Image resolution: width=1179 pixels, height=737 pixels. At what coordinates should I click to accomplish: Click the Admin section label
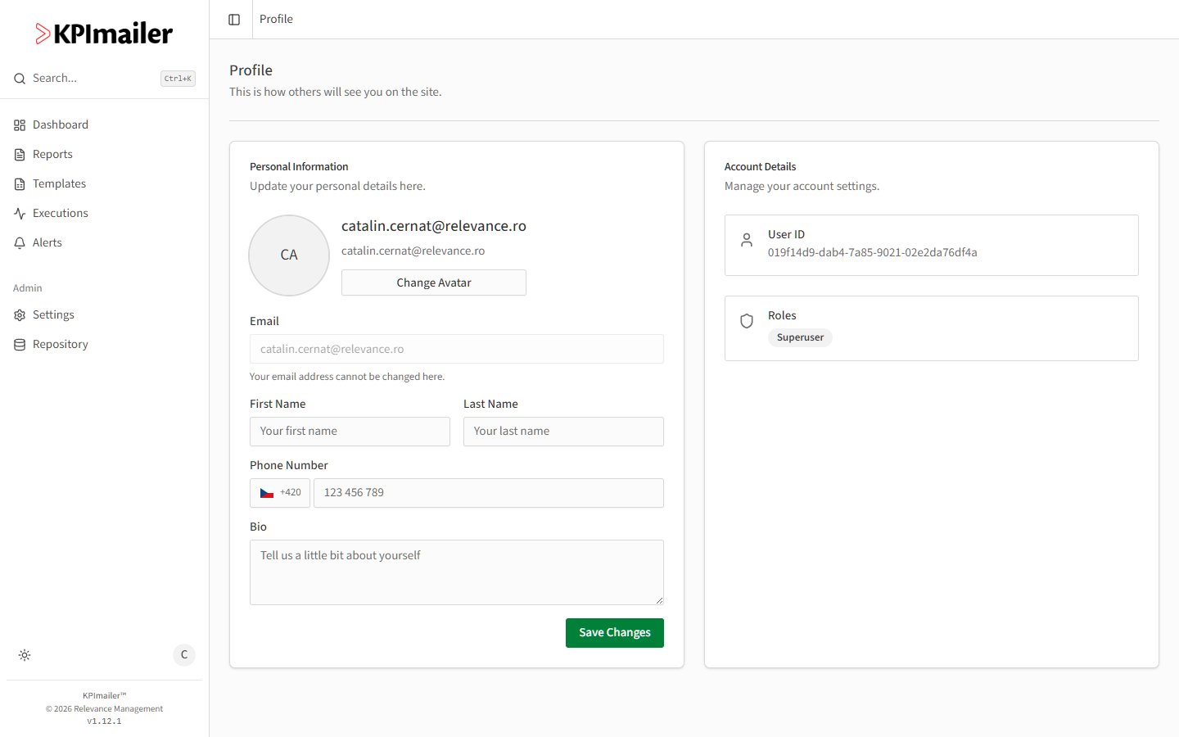[27, 288]
